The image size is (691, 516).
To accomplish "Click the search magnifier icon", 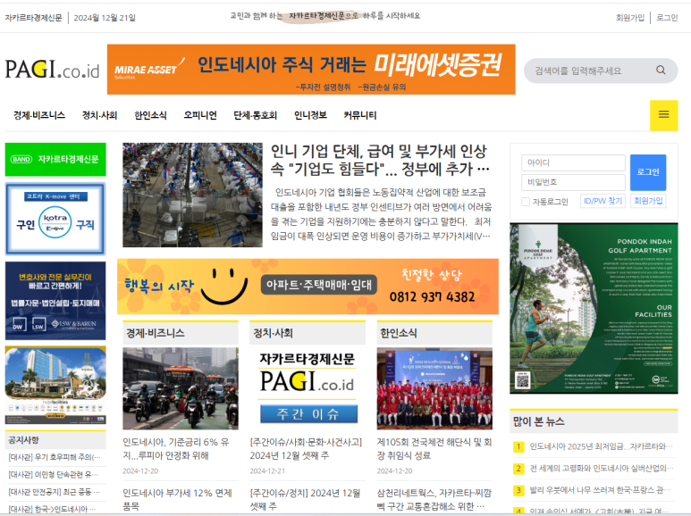I will (x=661, y=70).
